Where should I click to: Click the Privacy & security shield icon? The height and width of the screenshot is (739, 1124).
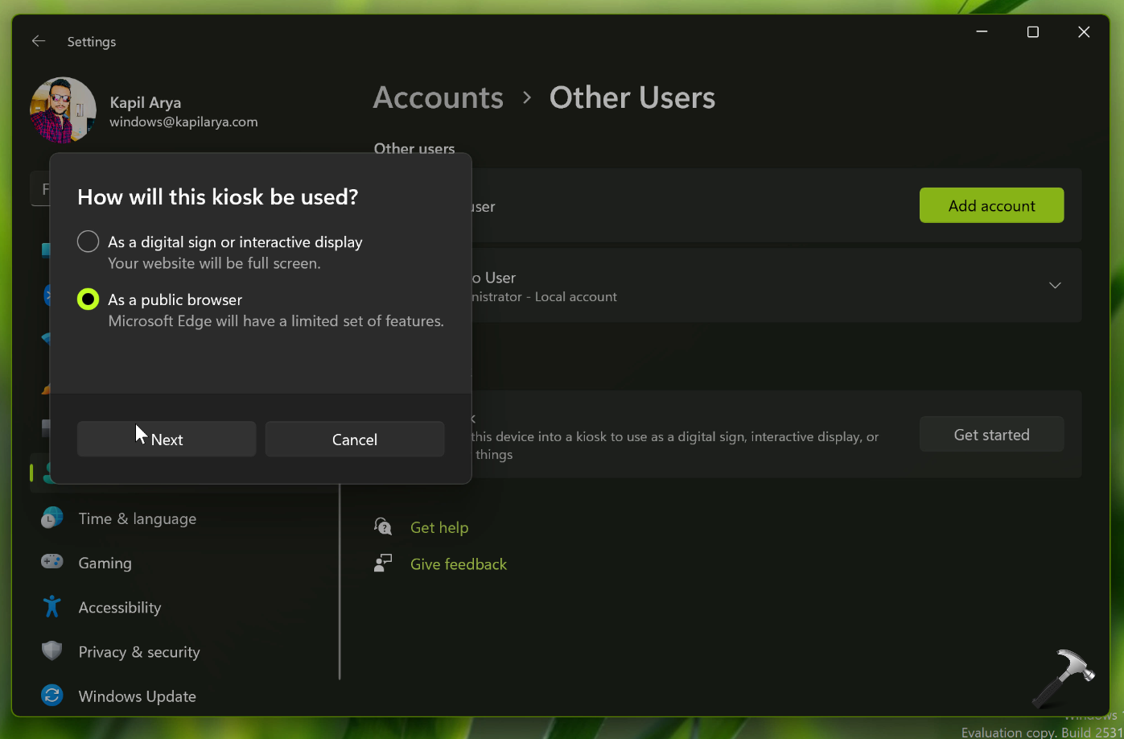point(52,651)
